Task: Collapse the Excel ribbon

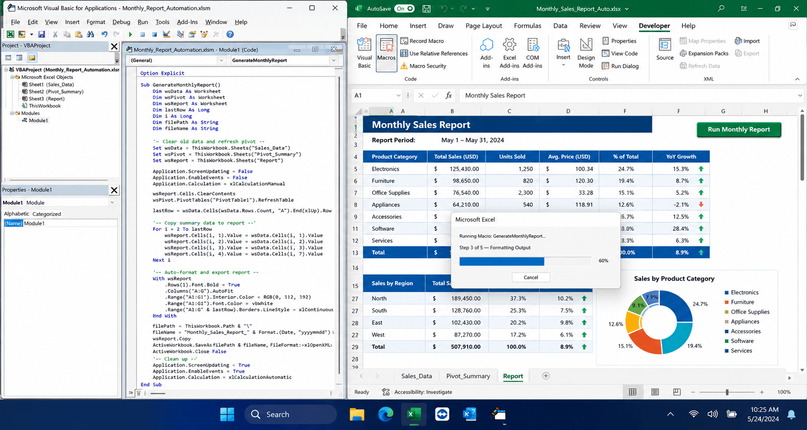Action: 797,79
